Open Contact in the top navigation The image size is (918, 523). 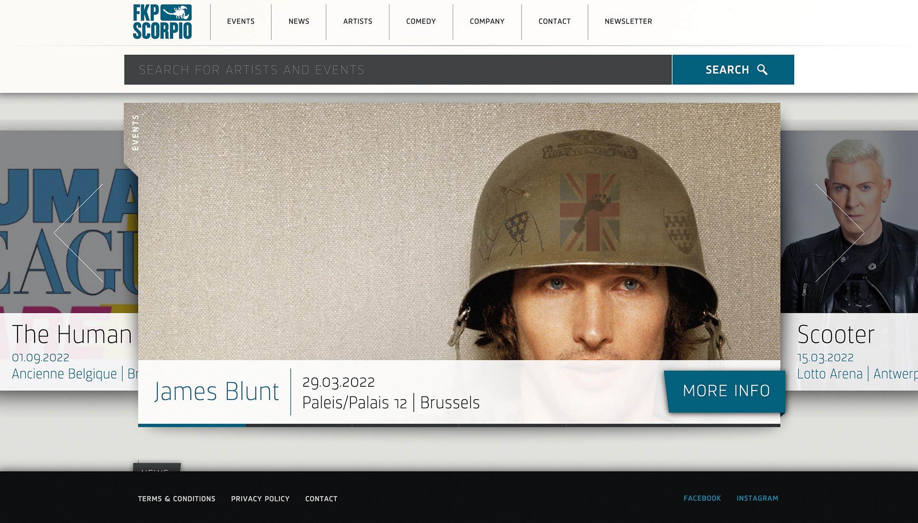[554, 21]
